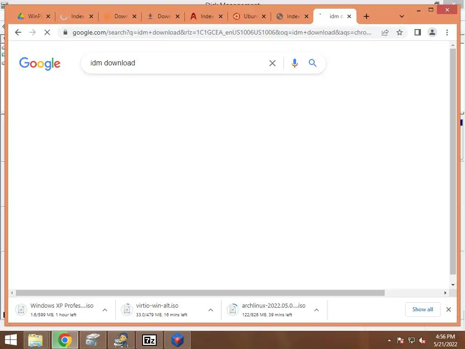This screenshot has width=465, height=349.
Task: Stop loading the page
Action: (x=47, y=32)
